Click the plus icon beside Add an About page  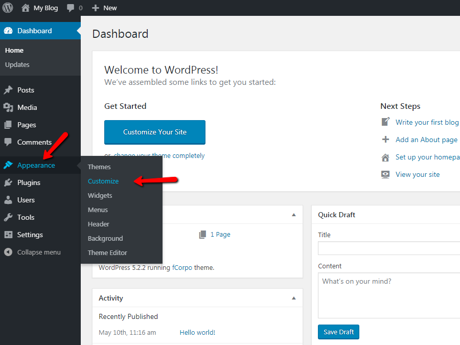[x=385, y=140]
